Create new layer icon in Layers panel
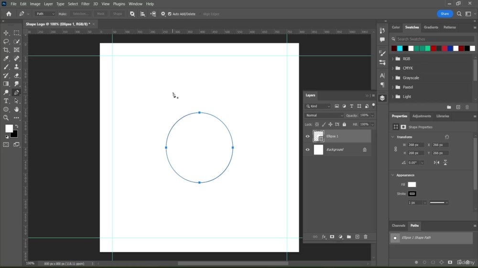 357,237
